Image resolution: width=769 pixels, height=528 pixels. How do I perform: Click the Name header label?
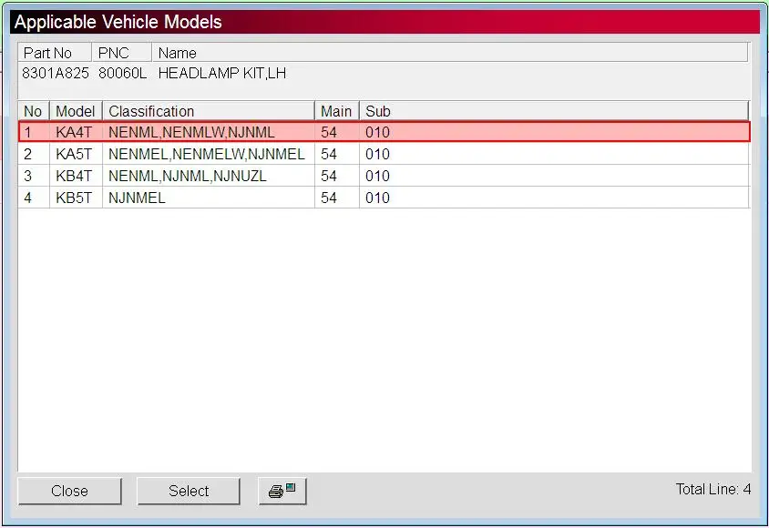coord(177,53)
